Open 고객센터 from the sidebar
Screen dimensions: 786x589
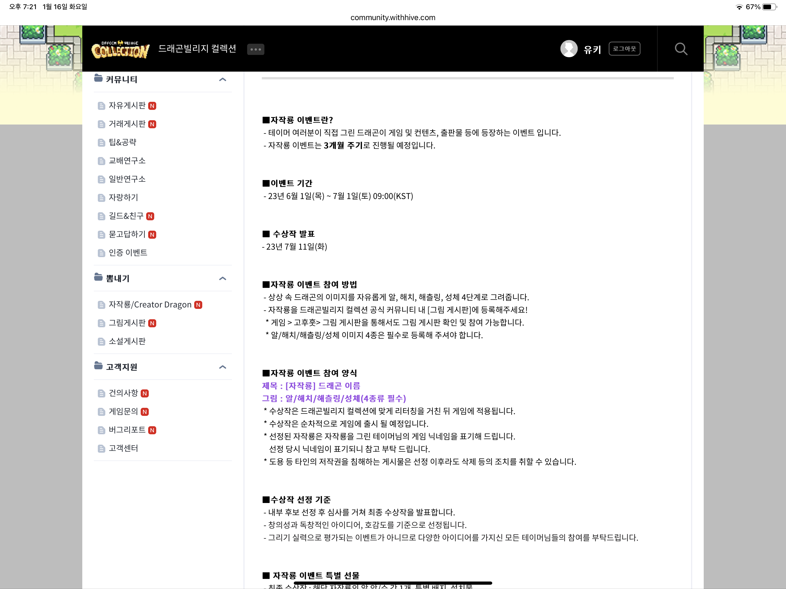tap(123, 448)
